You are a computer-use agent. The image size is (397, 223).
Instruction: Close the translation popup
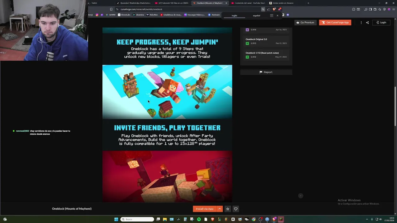tap(278, 15)
